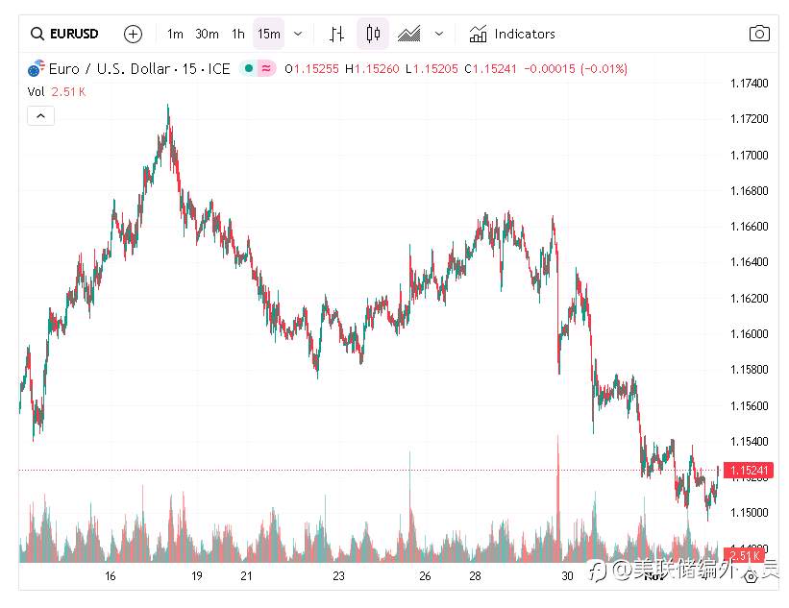Click the 1.16000 price axis label

click(x=750, y=333)
